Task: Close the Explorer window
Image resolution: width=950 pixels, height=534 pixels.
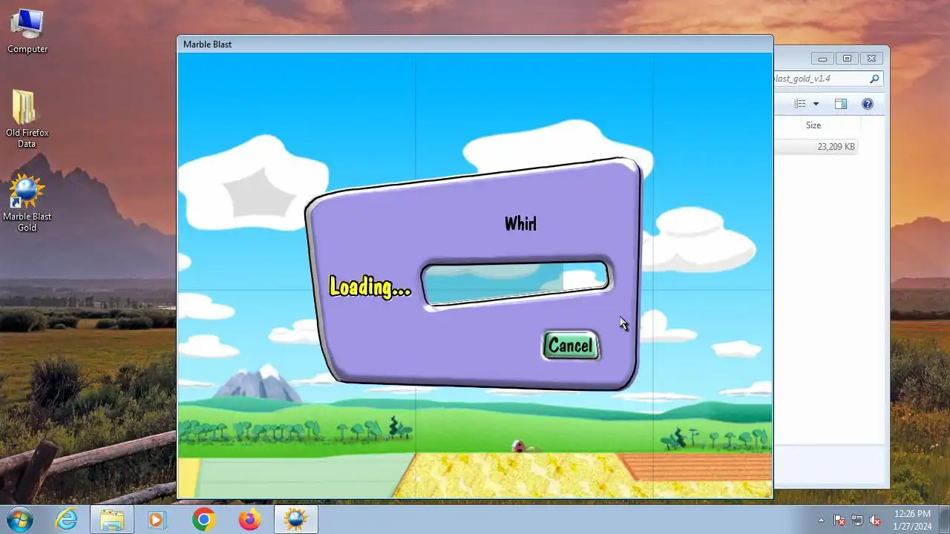Action: (x=871, y=59)
